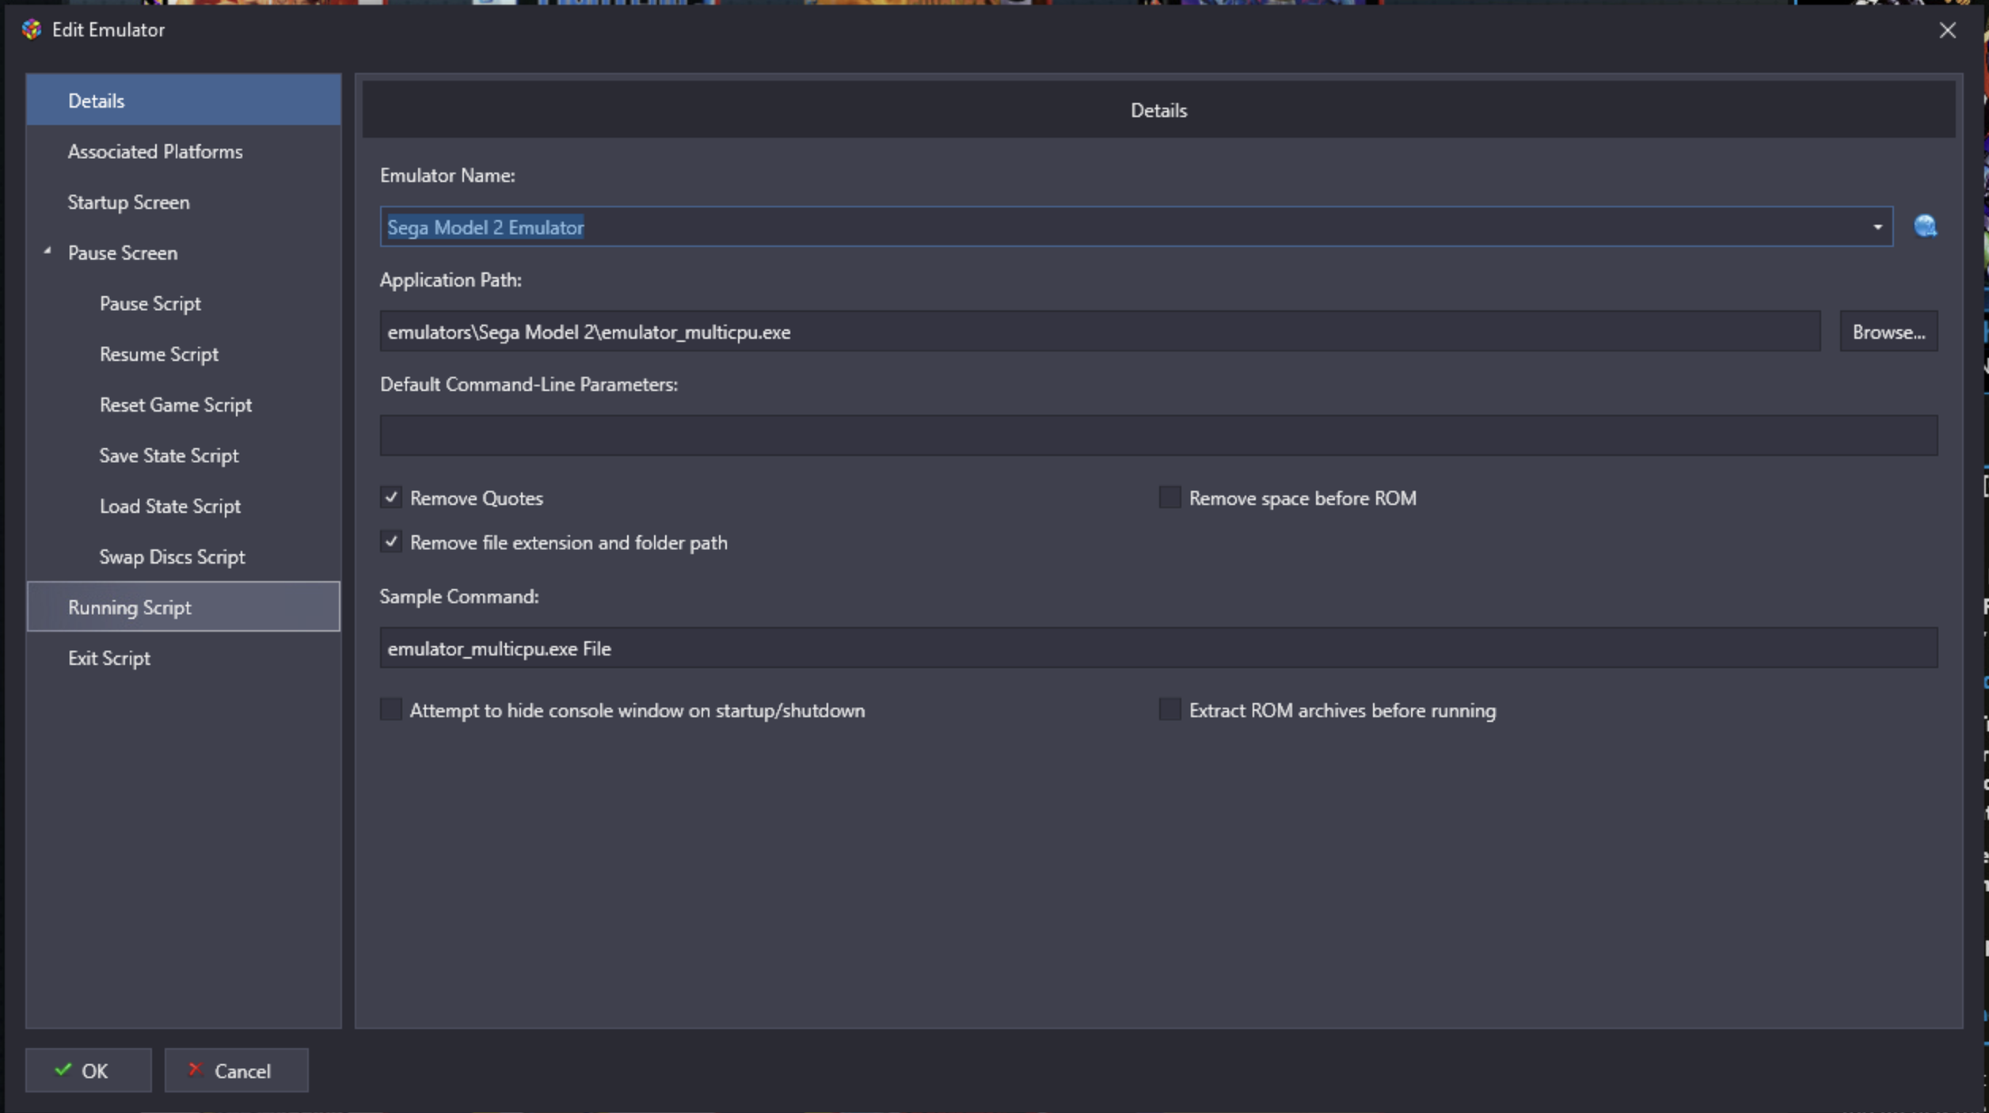This screenshot has height=1113, width=1989.
Task: Click the Application Path field
Action: pyautogui.click(x=1100, y=332)
